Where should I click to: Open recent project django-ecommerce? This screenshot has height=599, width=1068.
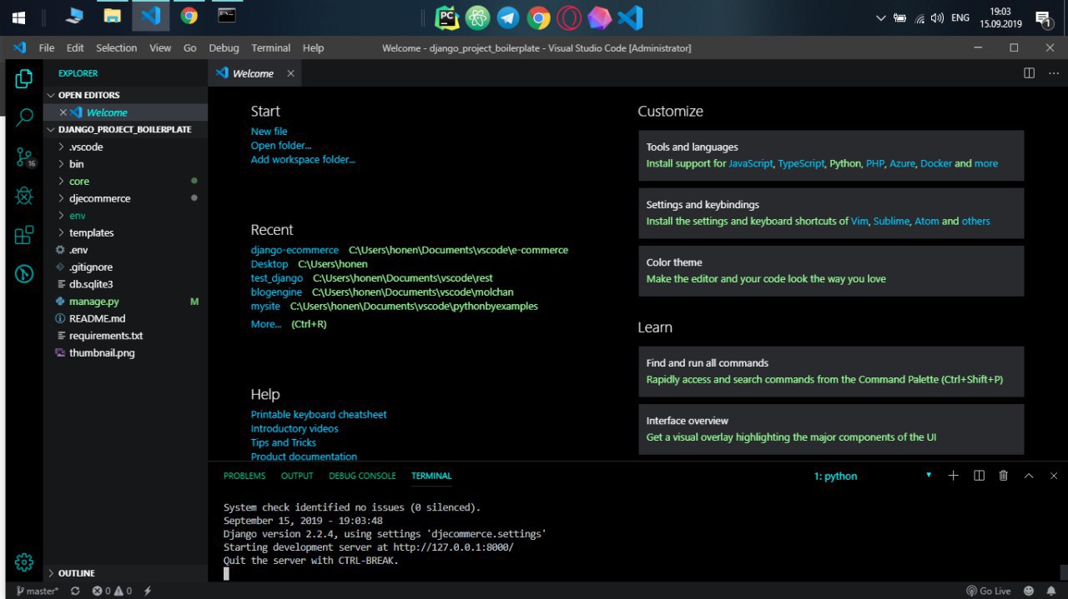coord(295,250)
